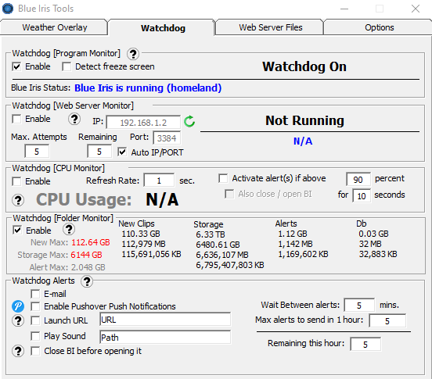This screenshot has width=432, height=379.
Task: Click Storage value 6,795,407,803 KB
Action: pyautogui.click(x=230, y=265)
